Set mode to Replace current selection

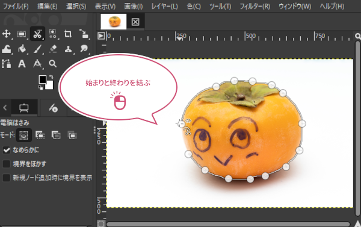click(x=23, y=135)
